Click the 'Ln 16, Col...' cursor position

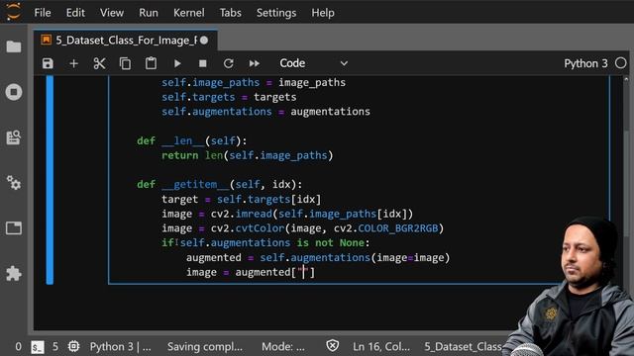pos(380,347)
